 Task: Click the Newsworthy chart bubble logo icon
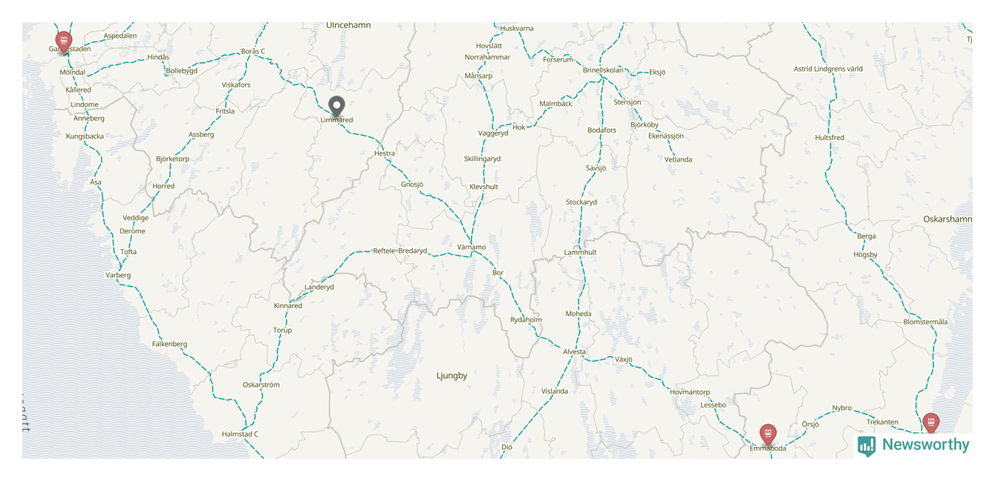point(867,445)
